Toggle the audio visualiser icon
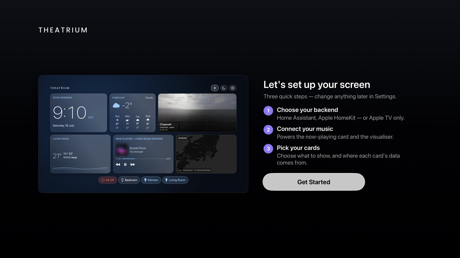460x258 pixels. tap(215, 88)
